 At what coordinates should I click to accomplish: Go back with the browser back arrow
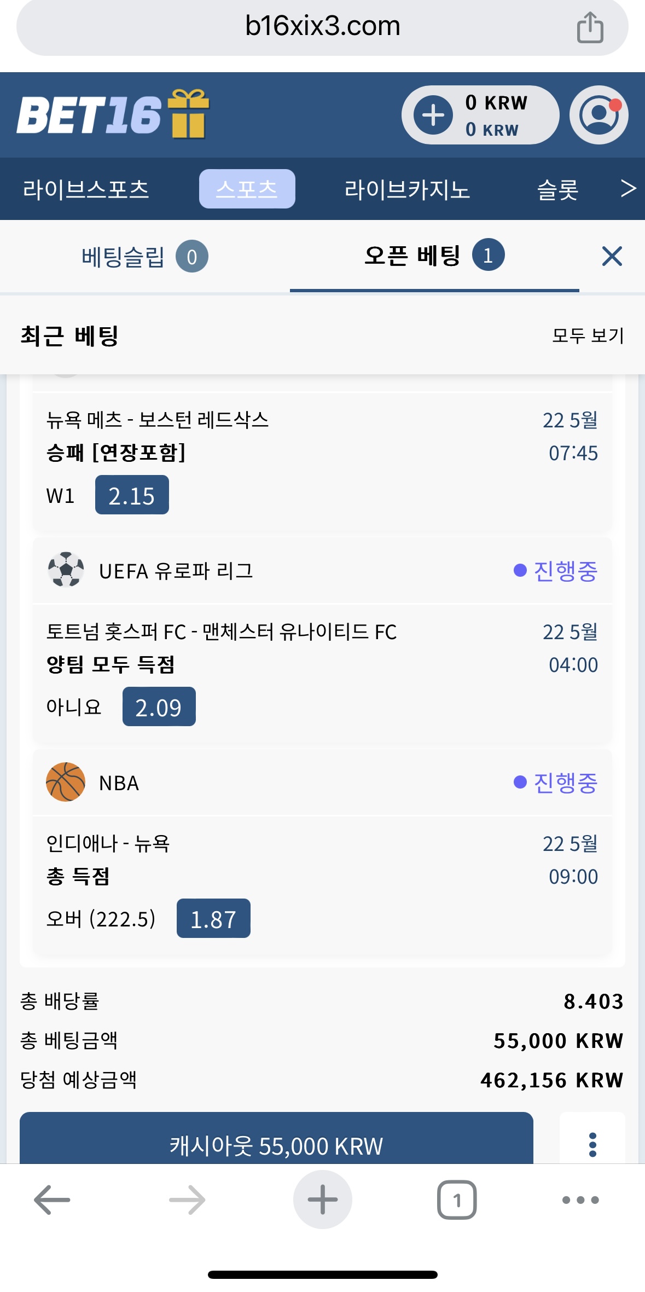tap(52, 1200)
